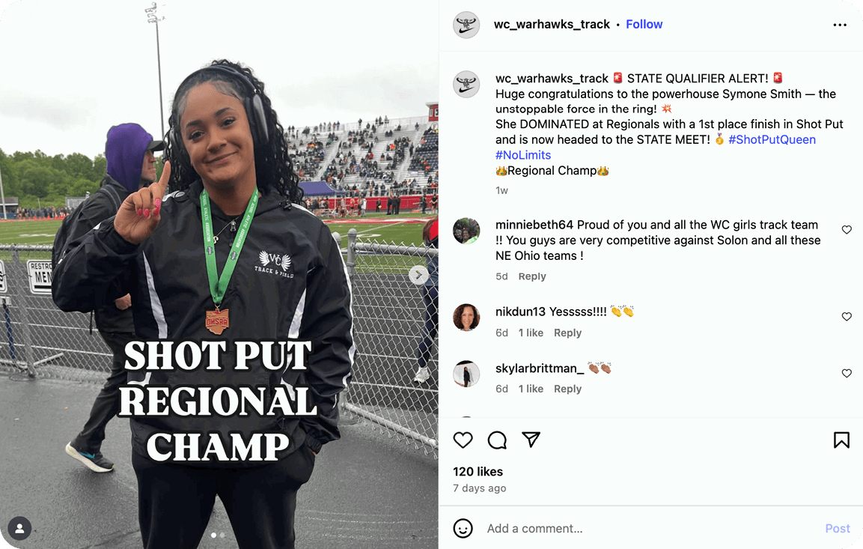The width and height of the screenshot is (863, 549).
Task: Share post with the paper plane icon
Action: [x=531, y=440]
